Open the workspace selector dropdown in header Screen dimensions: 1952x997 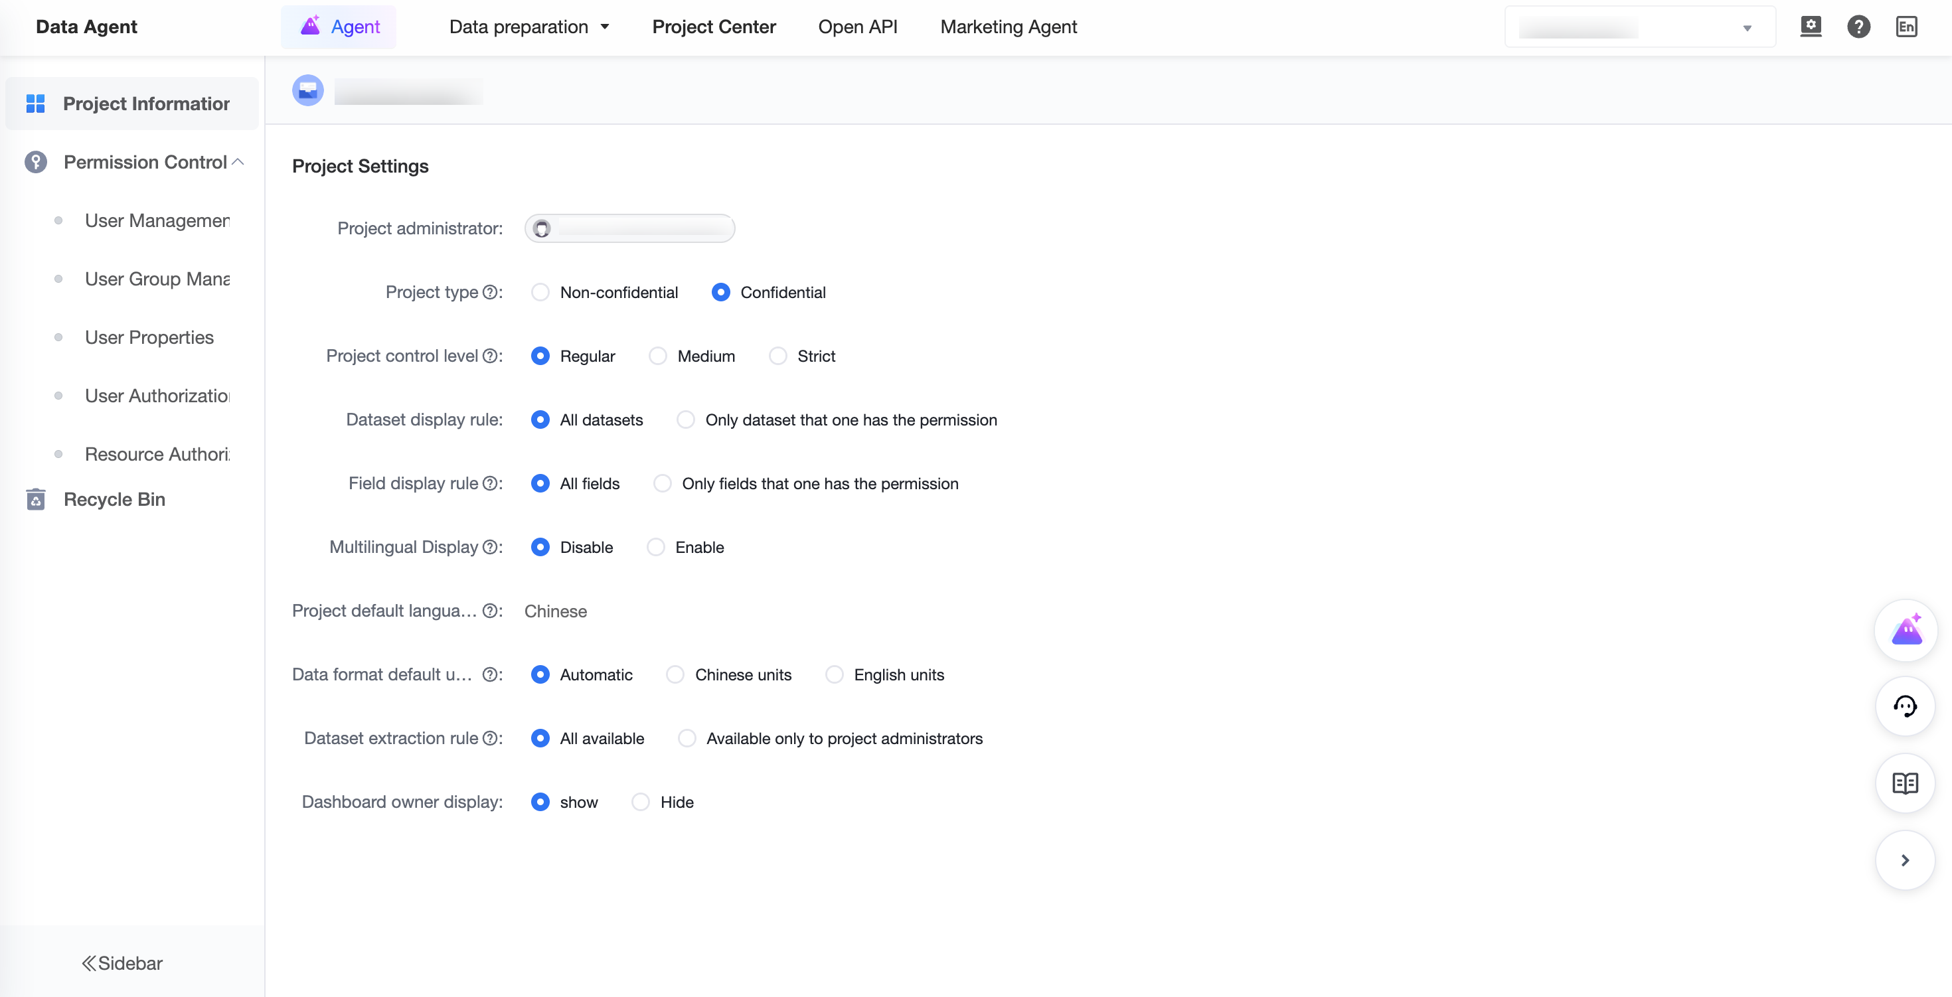(1639, 27)
